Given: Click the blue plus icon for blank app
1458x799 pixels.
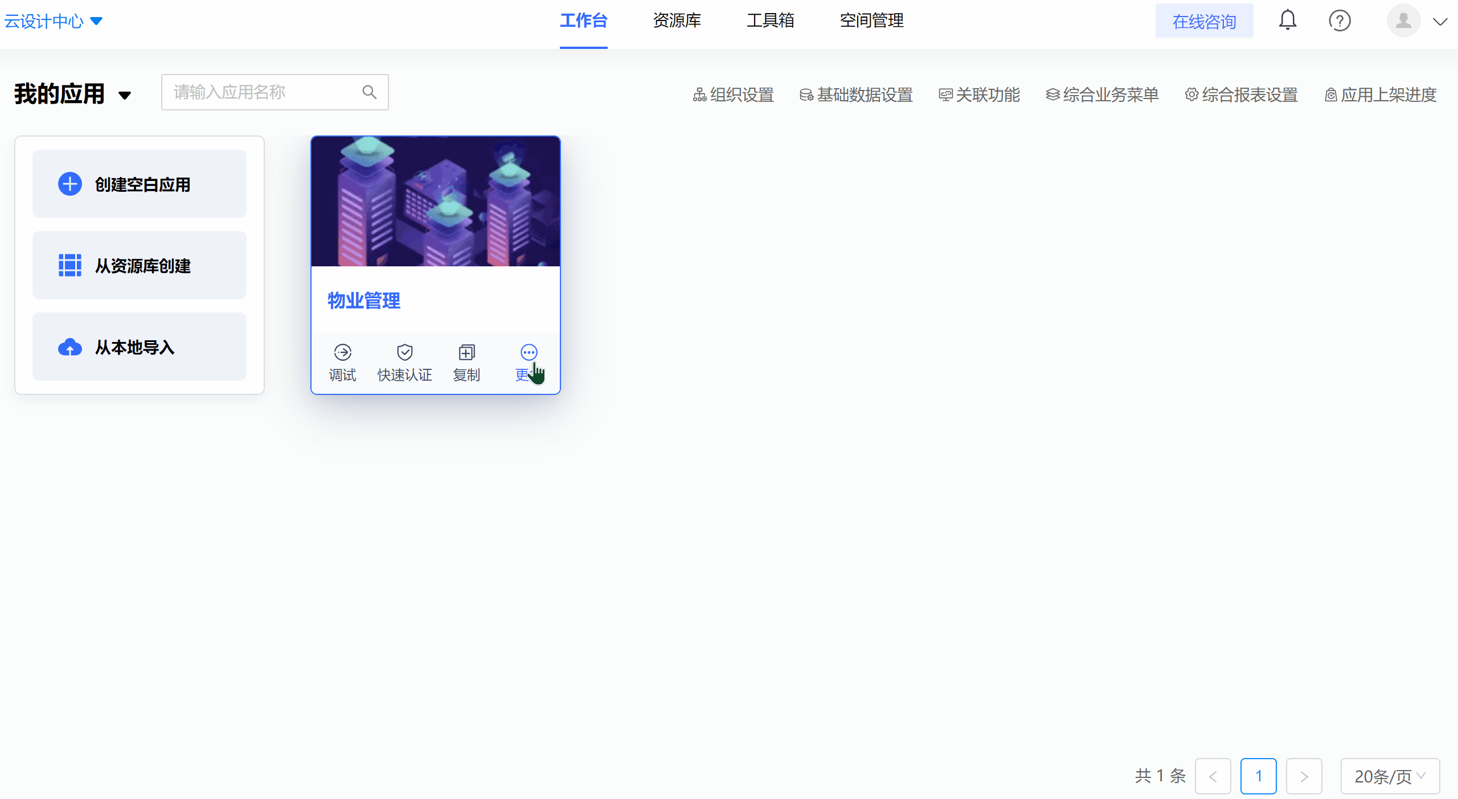Looking at the screenshot, I should tap(70, 184).
